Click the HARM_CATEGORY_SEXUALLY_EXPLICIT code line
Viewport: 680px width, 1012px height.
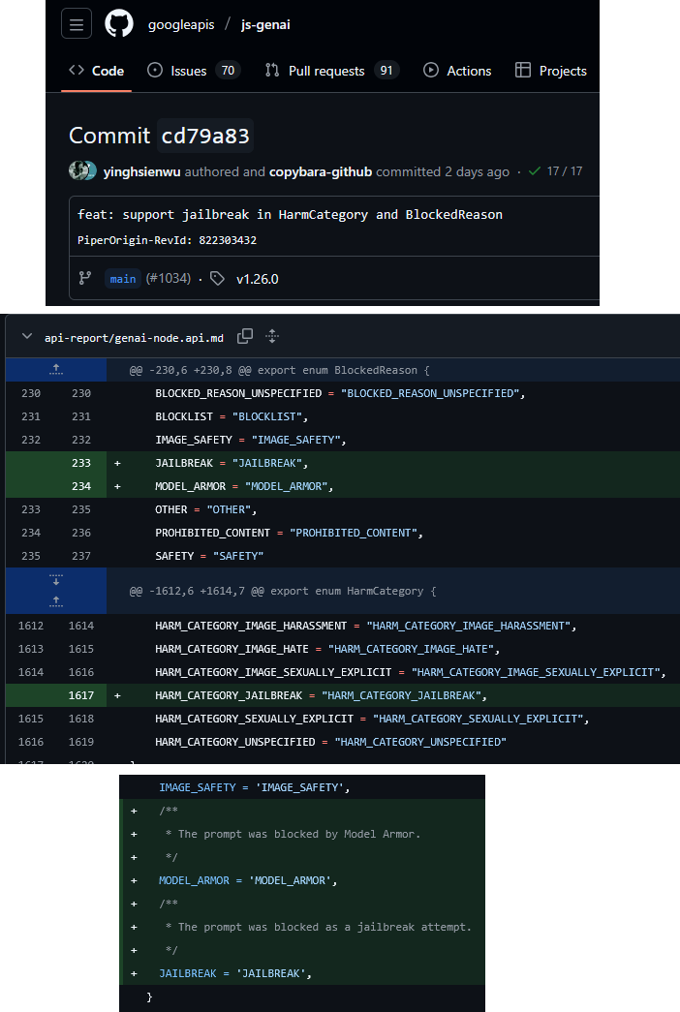point(372,719)
